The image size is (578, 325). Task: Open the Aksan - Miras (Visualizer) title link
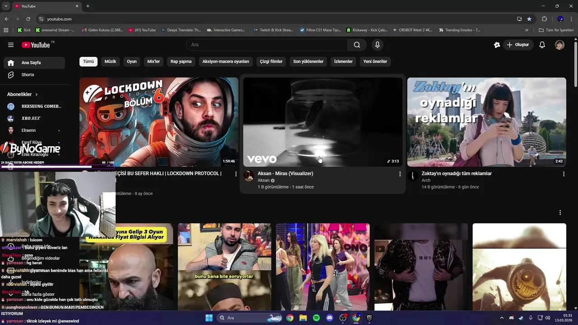click(x=285, y=173)
